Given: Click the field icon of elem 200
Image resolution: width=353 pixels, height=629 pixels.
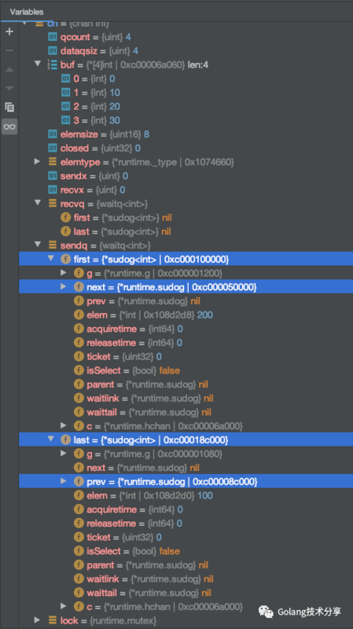Looking at the screenshot, I should point(79,315).
